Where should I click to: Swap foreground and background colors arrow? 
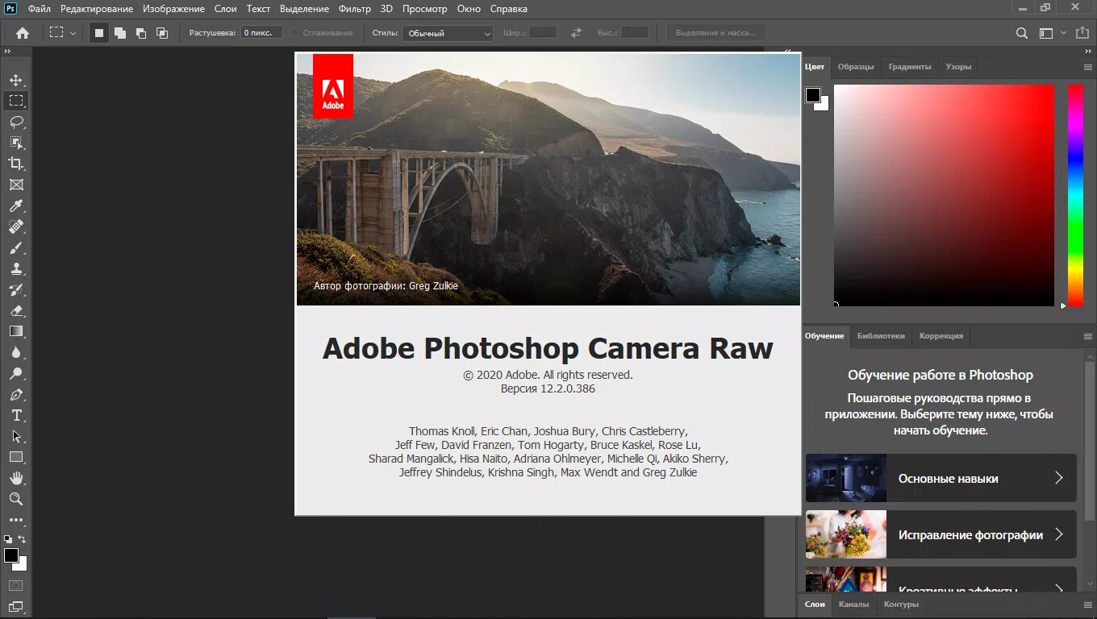[x=23, y=538]
